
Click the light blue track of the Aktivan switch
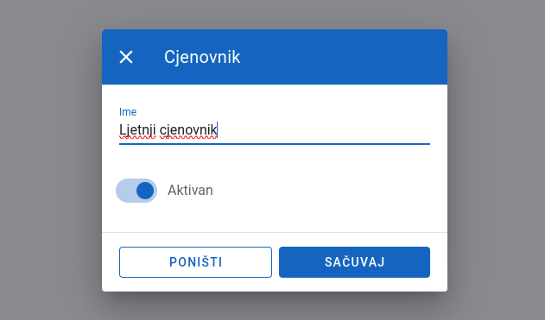click(x=124, y=191)
